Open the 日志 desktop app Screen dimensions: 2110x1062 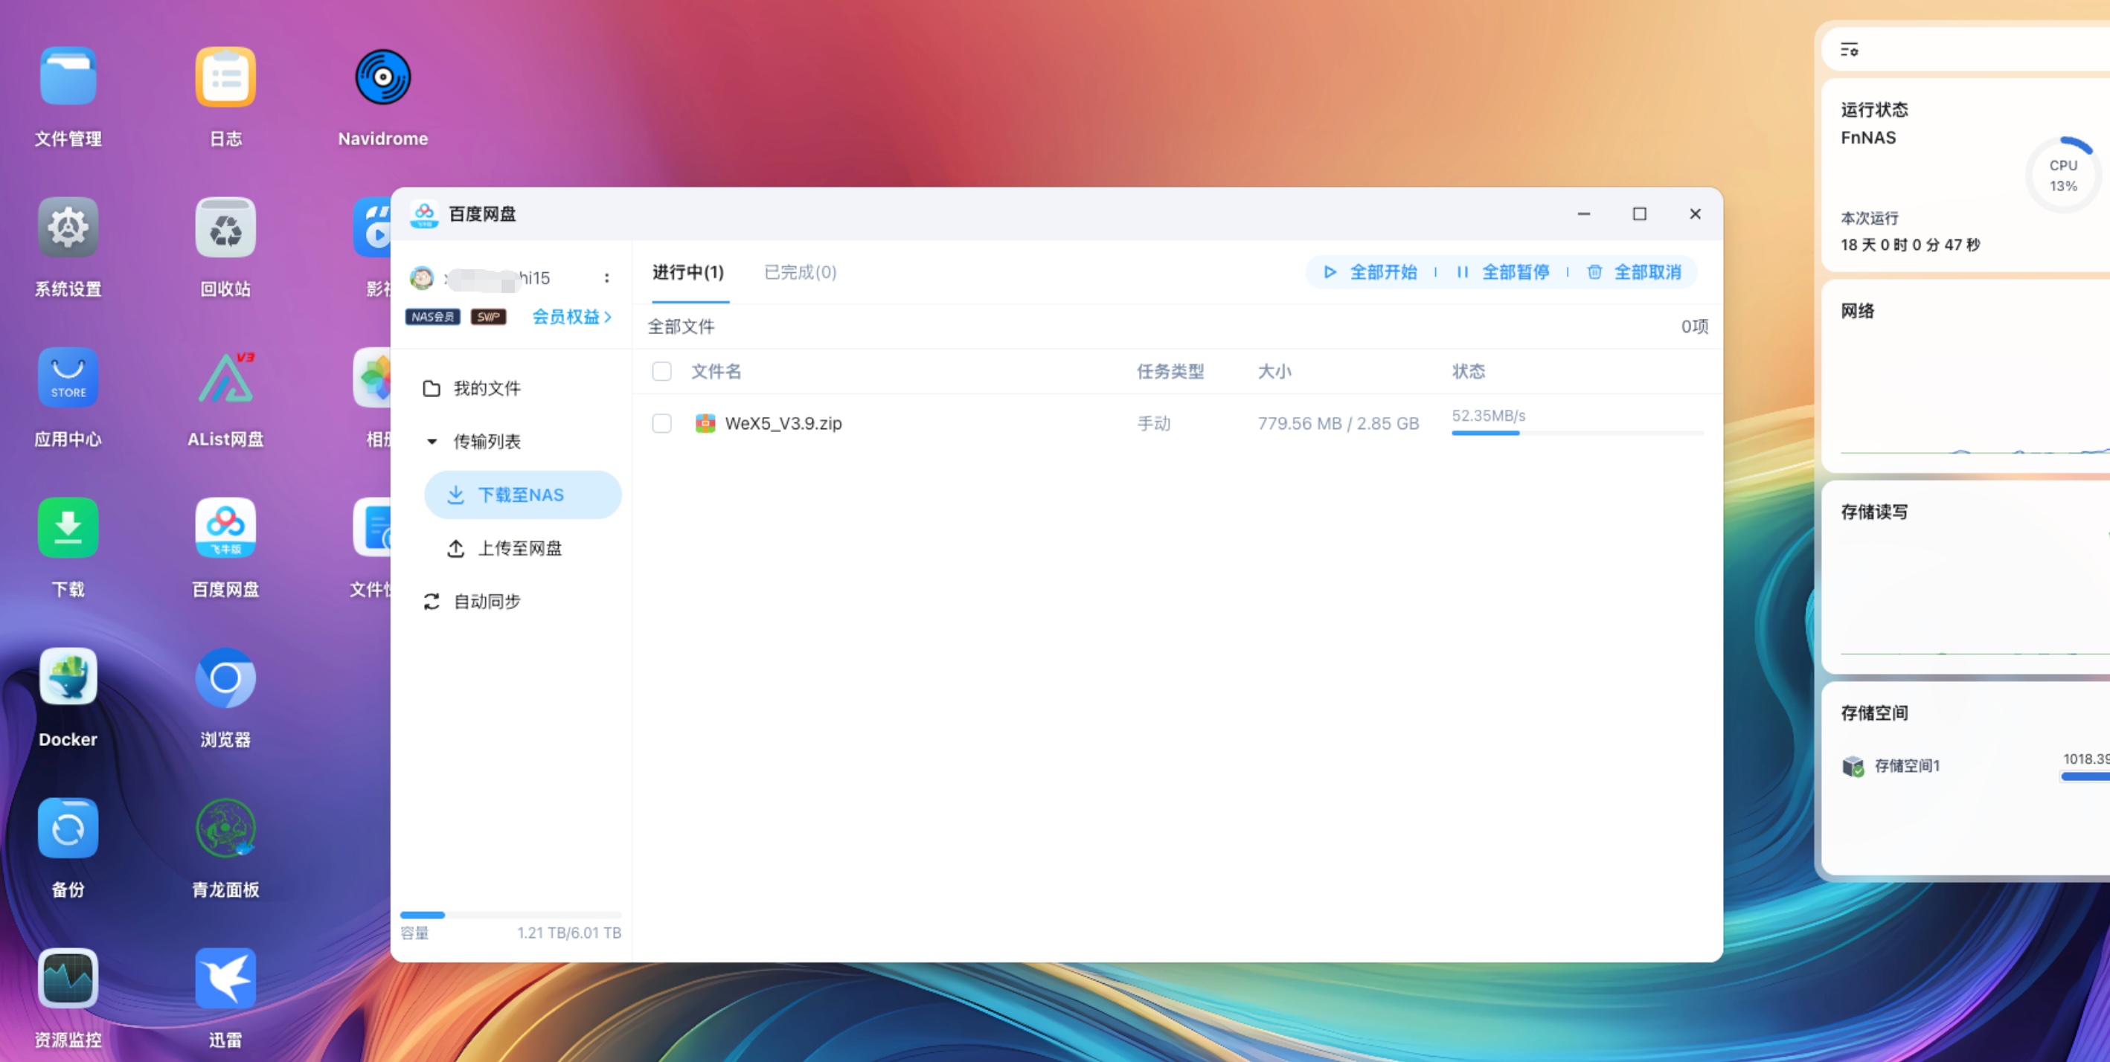pyautogui.click(x=225, y=77)
